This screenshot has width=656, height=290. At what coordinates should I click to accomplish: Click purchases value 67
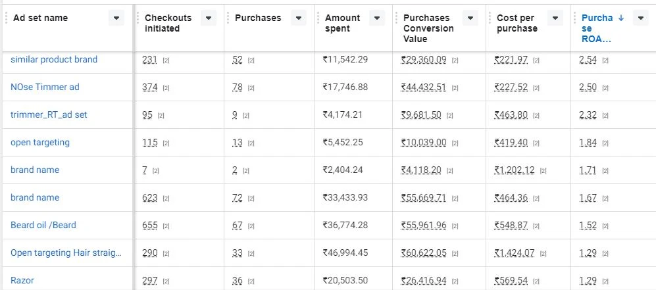click(238, 226)
